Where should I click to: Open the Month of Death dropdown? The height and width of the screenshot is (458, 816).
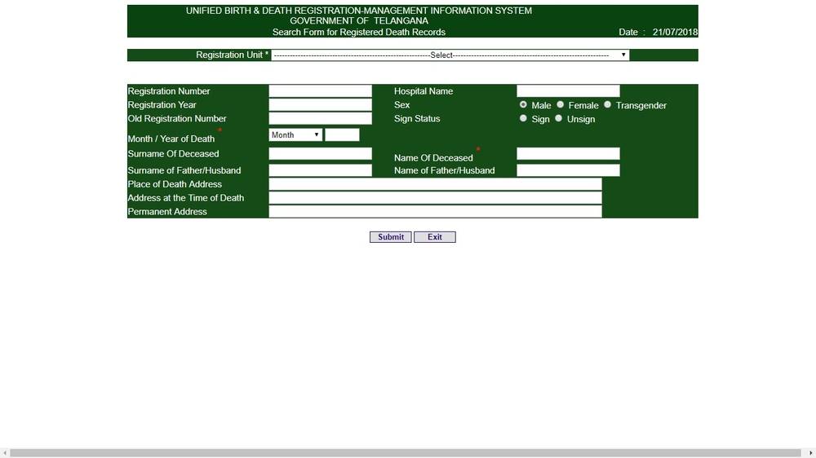pos(295,135)
